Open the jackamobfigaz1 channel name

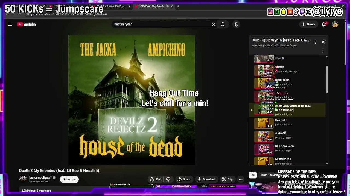point(40,177)
